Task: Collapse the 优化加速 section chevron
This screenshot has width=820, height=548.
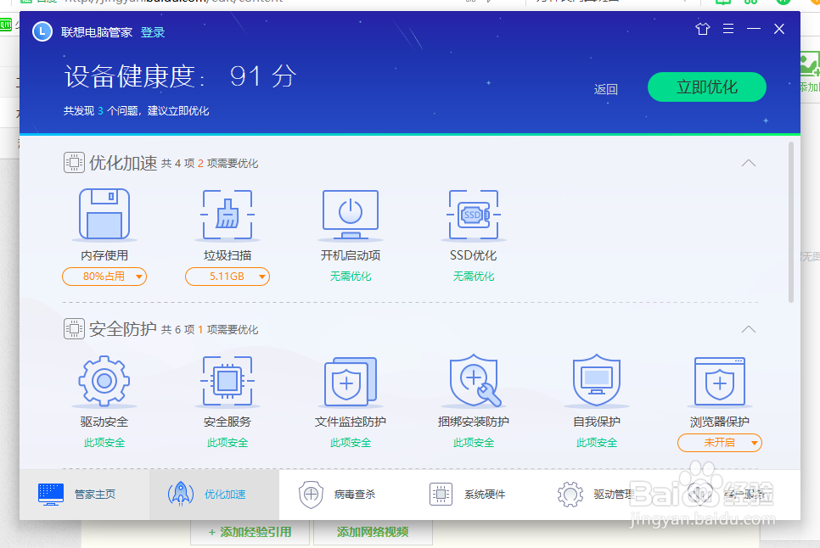Action: coord(749,163)
